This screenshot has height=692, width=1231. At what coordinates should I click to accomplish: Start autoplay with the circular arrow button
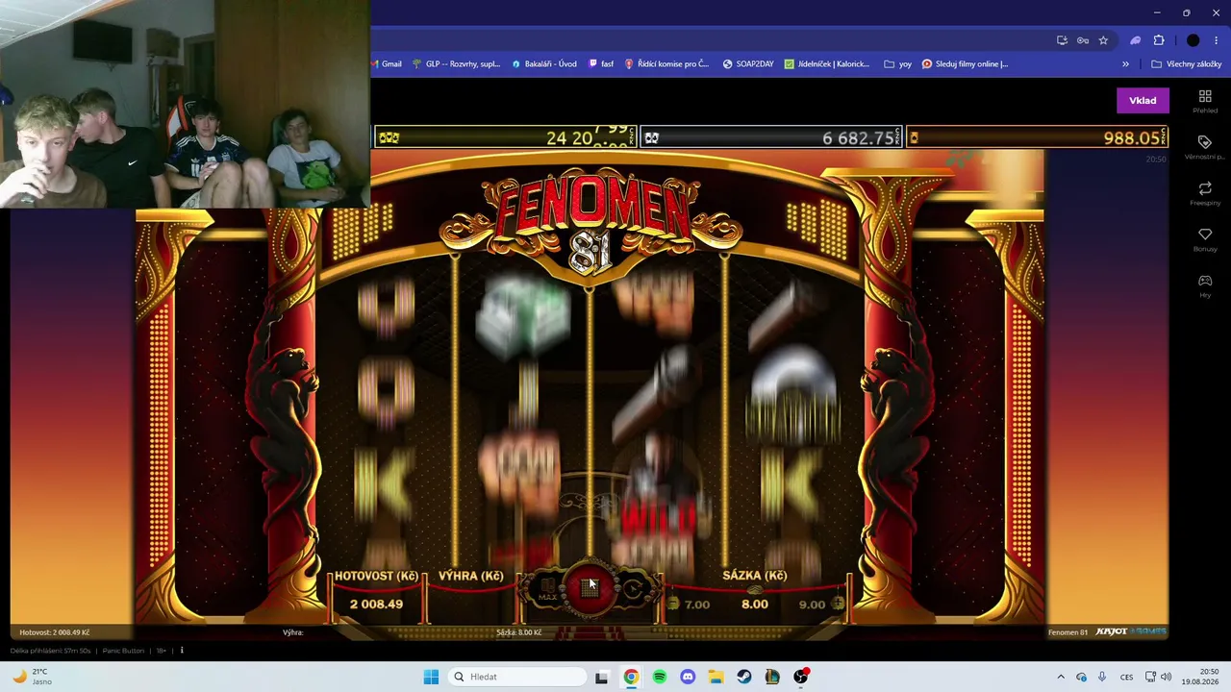point(633,588)
